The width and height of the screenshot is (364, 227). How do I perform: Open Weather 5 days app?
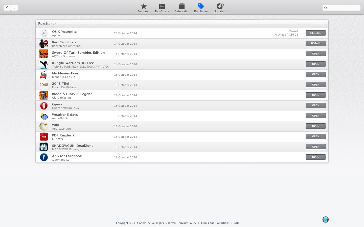click(315, 116)
